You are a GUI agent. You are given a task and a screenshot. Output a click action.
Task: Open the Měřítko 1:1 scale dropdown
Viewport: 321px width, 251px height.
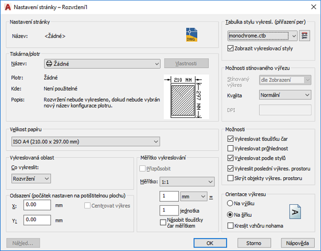point(187,182)
